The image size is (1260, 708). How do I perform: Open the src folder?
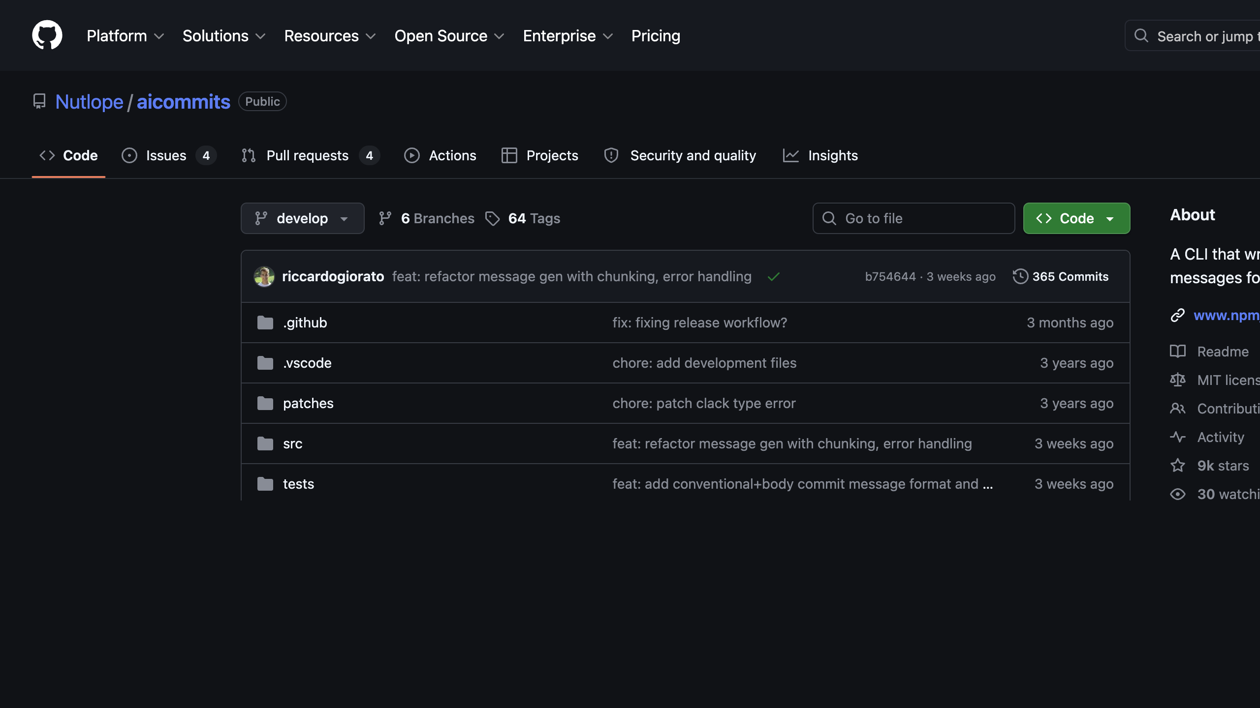pyautogui.click(x=293, y=443)
